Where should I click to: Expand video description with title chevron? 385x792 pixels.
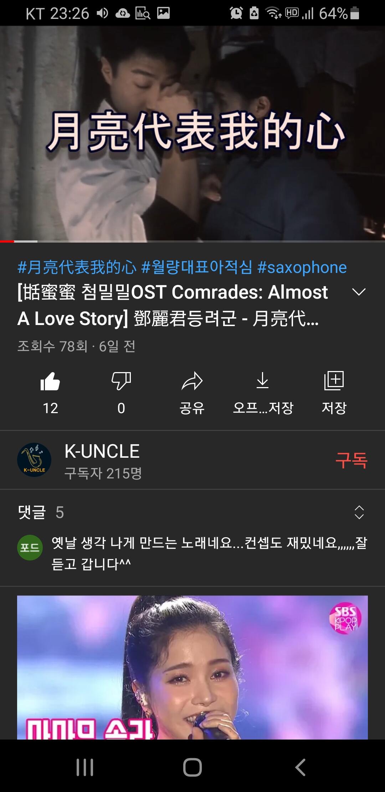[x=359, y=292]
